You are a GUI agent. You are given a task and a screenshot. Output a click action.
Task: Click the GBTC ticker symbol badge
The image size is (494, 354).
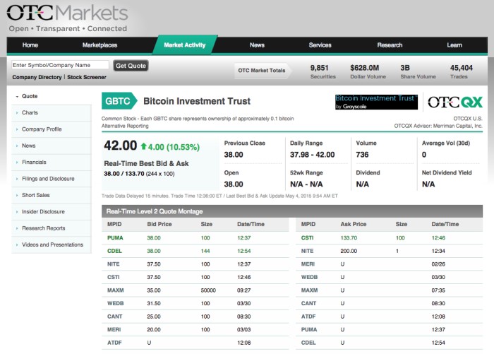(119, 101)
